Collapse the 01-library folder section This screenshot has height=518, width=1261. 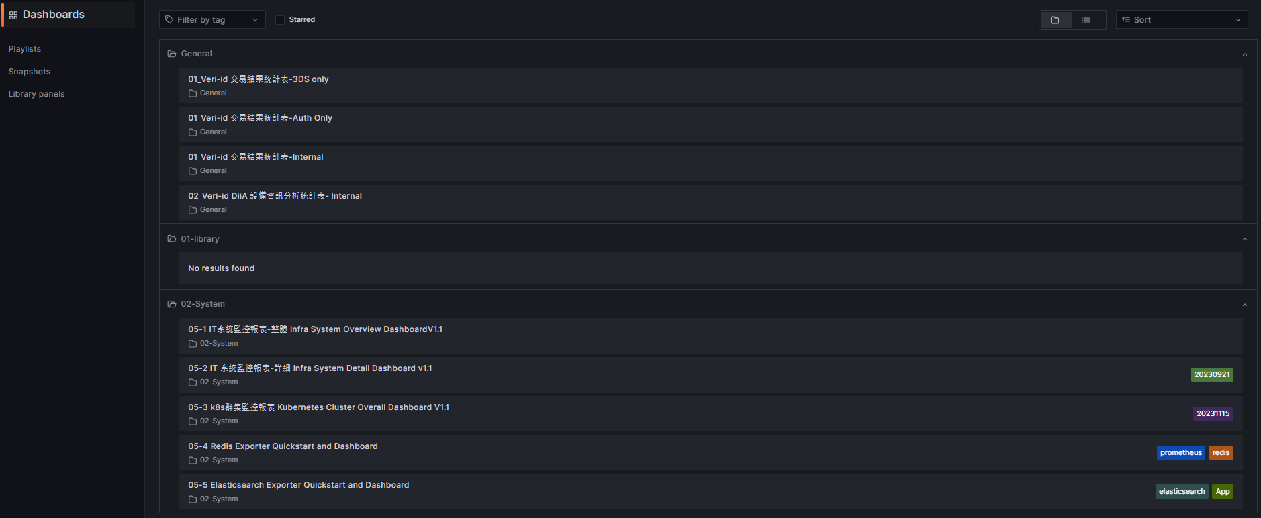[x=1244, y=240]
